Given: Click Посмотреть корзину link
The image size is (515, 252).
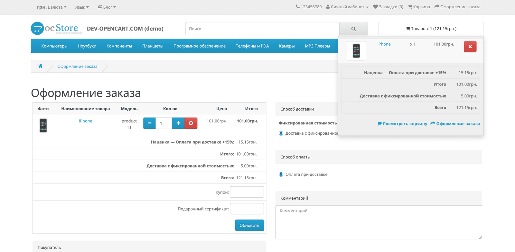Looking at the screenshot, I should point(402,123).
